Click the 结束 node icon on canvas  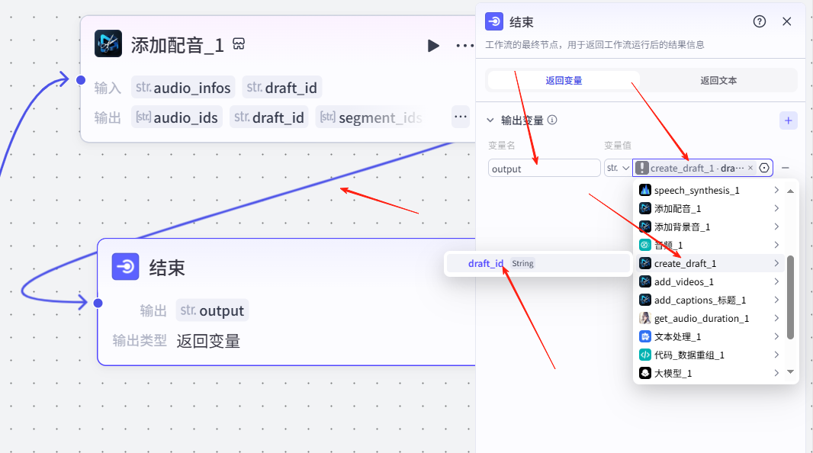(125, 267)
